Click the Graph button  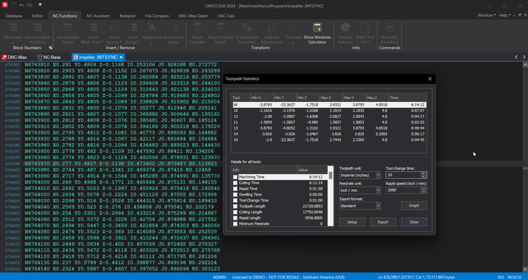coord(414,206)
